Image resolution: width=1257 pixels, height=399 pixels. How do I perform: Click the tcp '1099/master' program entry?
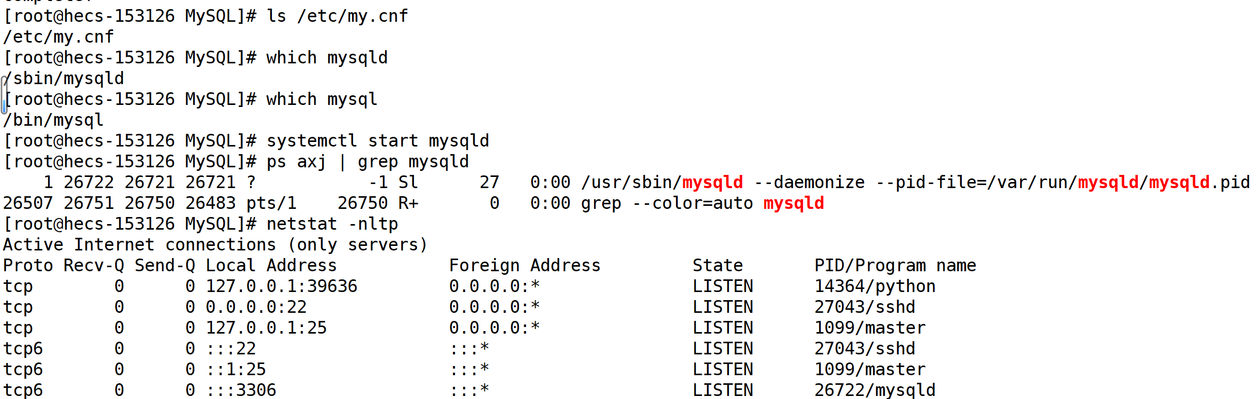pyautogui.click(x=870, y=328)
